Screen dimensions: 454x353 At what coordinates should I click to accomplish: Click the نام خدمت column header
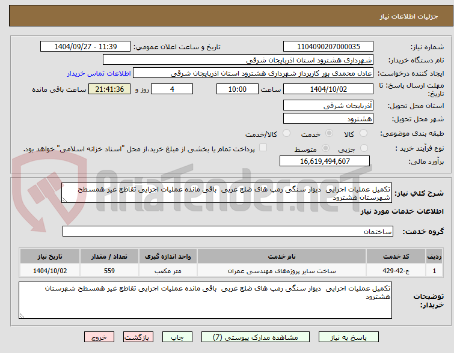click(282, 256)
